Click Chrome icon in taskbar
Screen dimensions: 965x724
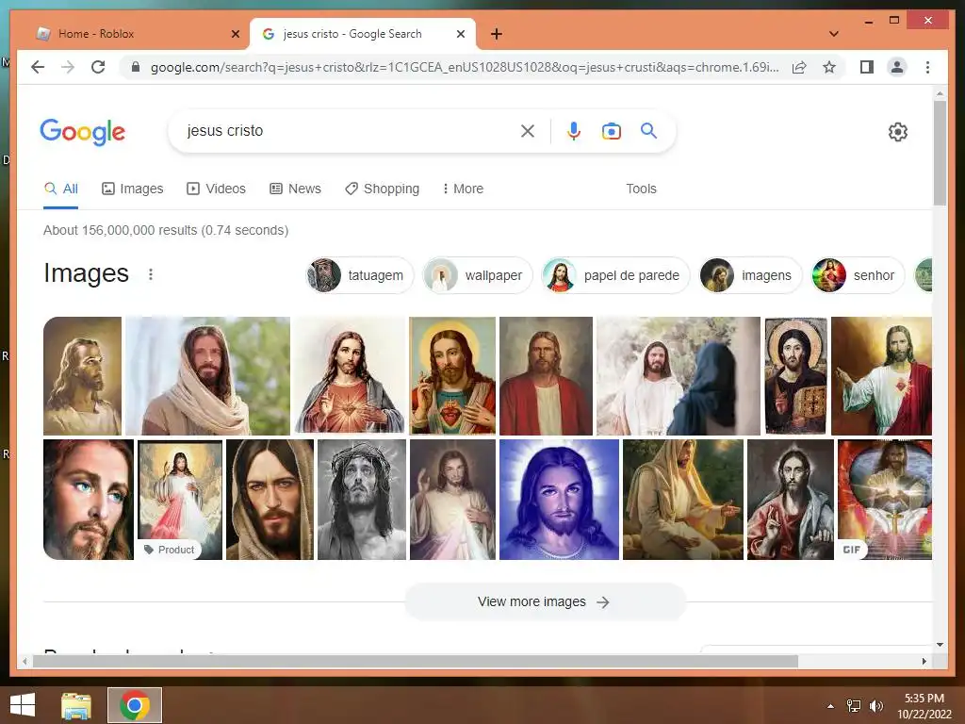pos(135,705)
